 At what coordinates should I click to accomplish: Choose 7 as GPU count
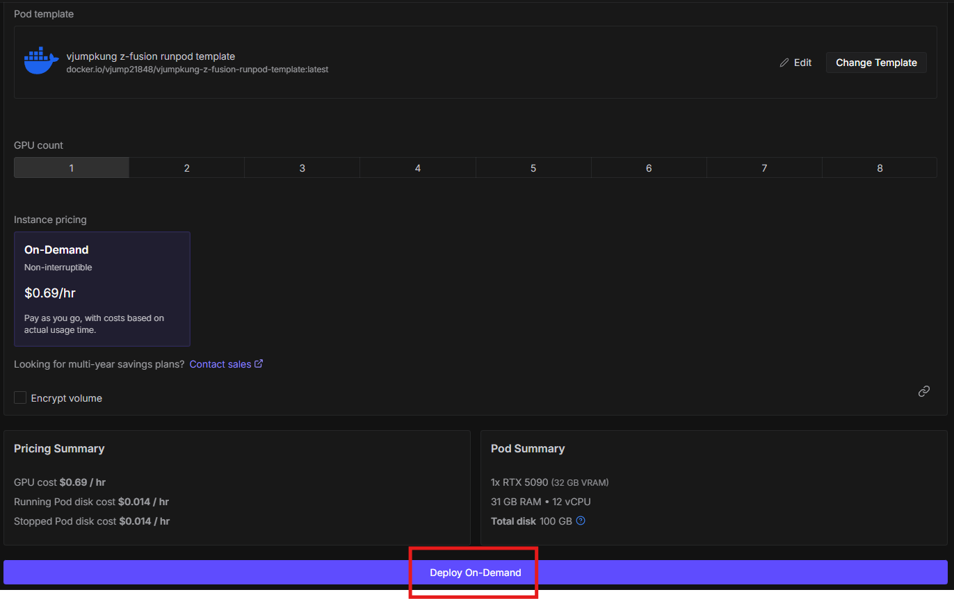pyautogui.click(x=763, y=168)
